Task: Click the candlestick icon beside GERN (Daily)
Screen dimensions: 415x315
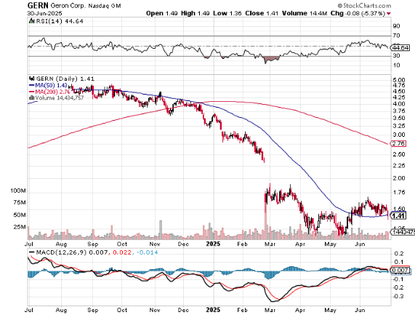Action: click(32, 79)
